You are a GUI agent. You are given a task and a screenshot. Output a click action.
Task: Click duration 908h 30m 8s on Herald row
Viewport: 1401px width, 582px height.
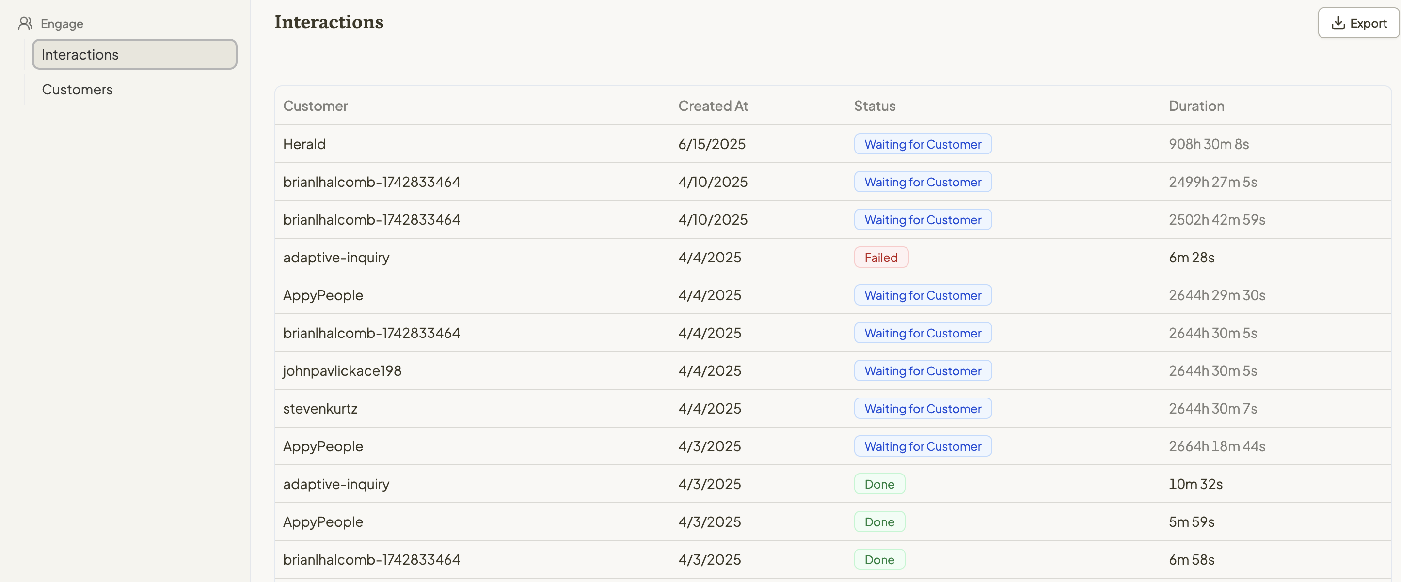pyautogui.click(x=1209, y=144)
